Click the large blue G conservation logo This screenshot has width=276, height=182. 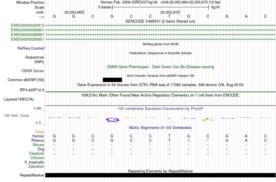click(112, 120)
